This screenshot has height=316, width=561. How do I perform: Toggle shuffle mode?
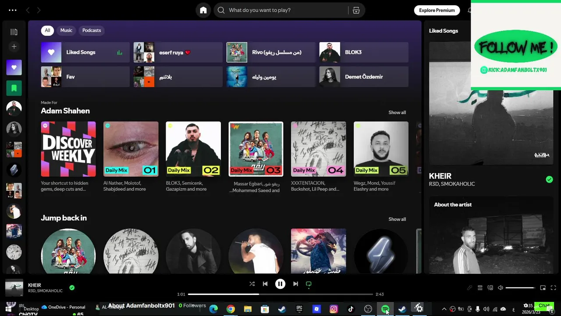(252, 284)
